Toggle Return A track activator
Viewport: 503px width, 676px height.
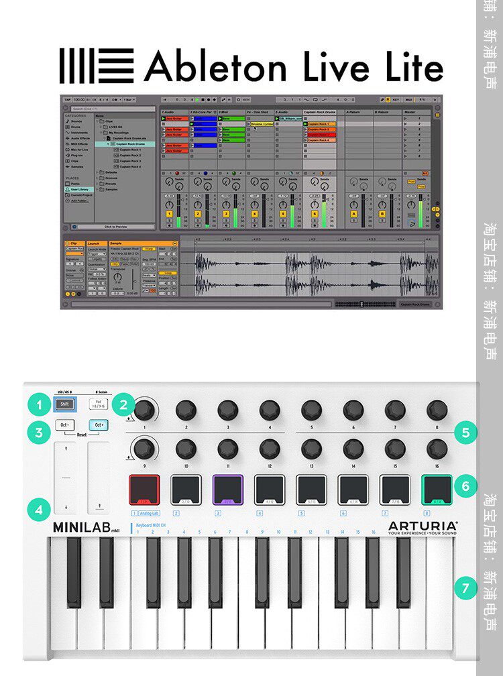(x=354, y=214)
